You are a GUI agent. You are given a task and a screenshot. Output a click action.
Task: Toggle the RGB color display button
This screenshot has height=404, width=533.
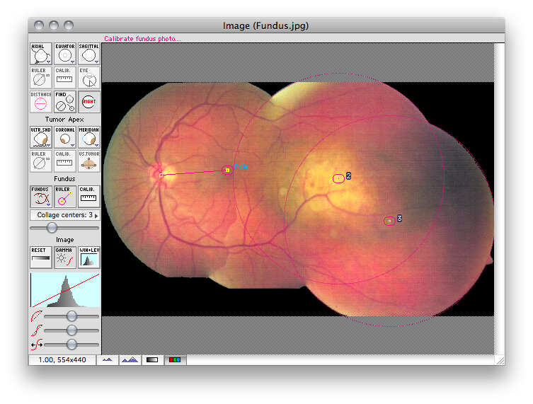175,360
